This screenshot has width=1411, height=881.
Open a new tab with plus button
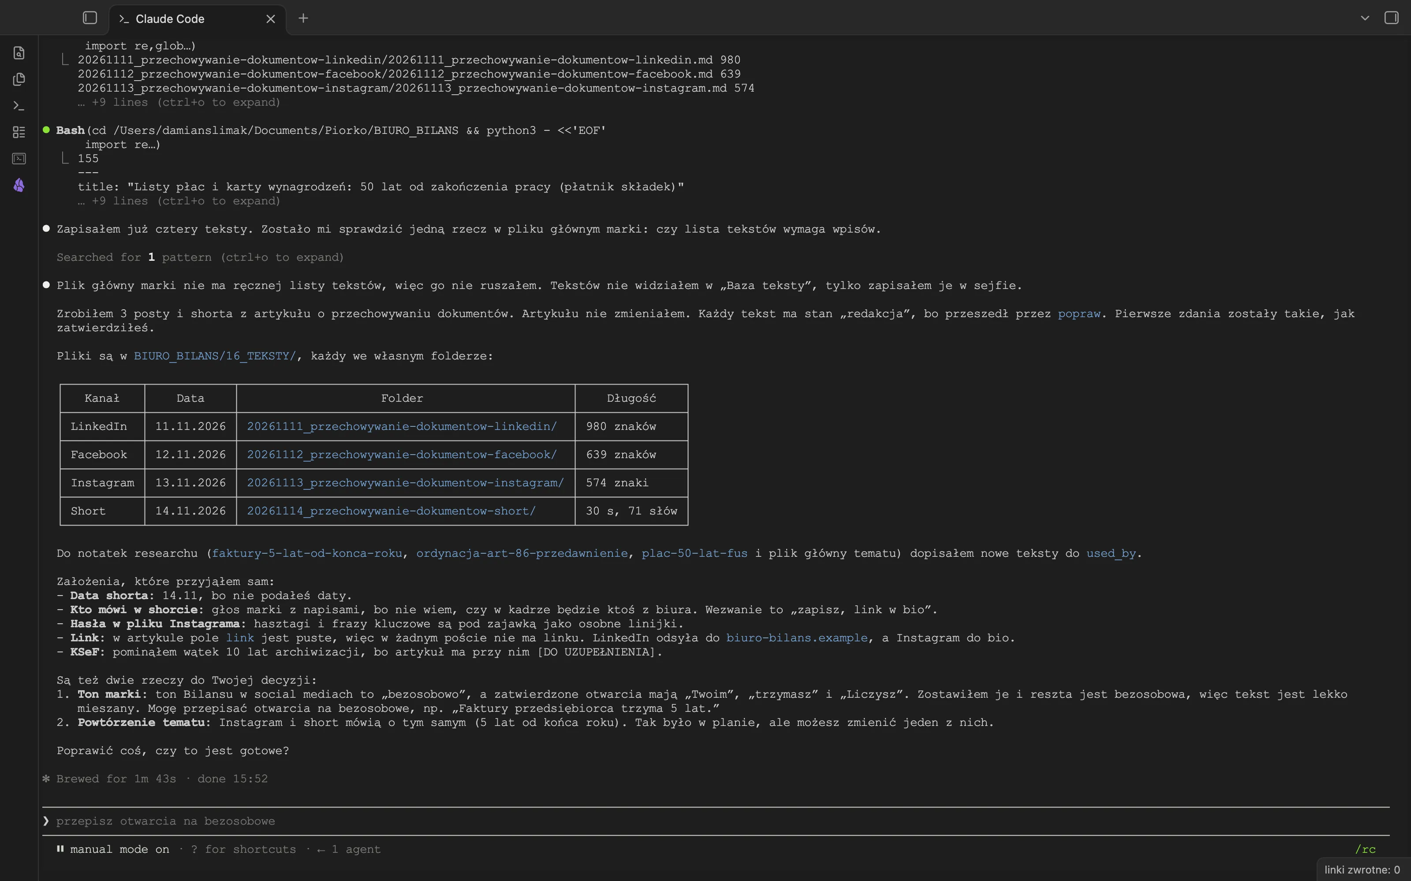[303, 18]
